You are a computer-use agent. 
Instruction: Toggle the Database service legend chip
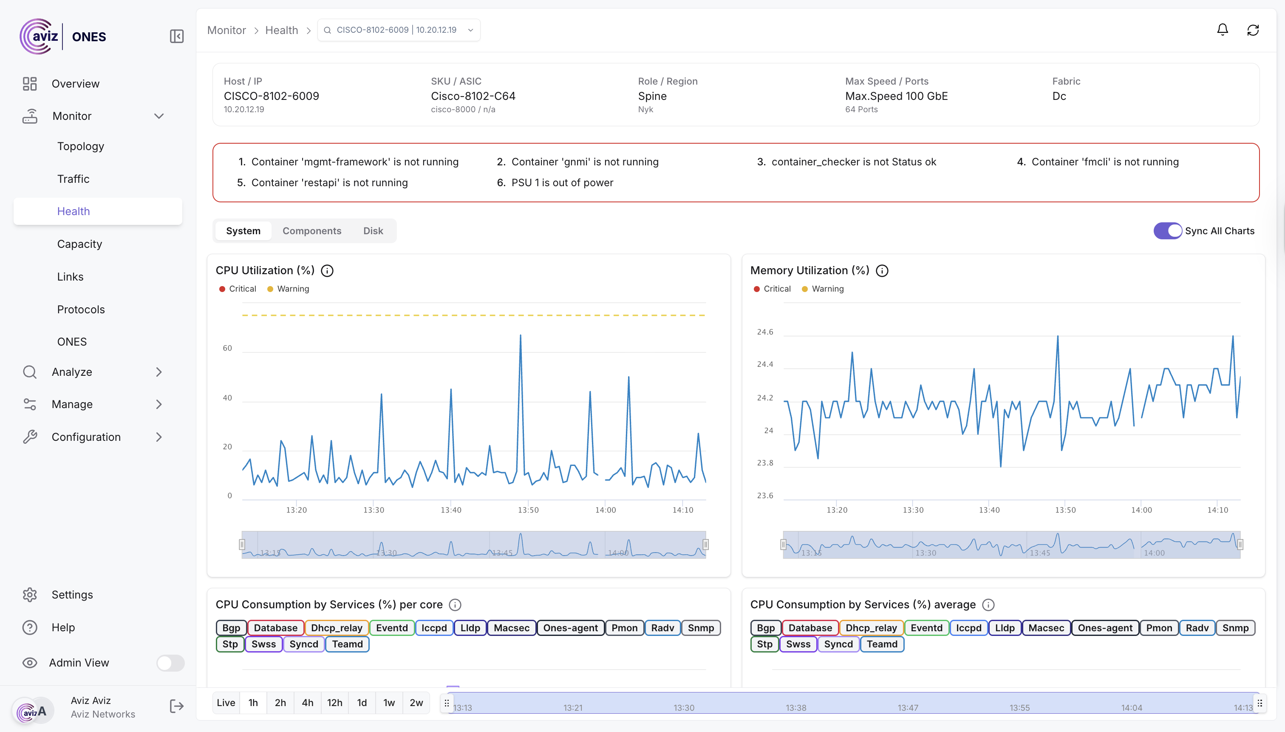click(x=275, y=628)
